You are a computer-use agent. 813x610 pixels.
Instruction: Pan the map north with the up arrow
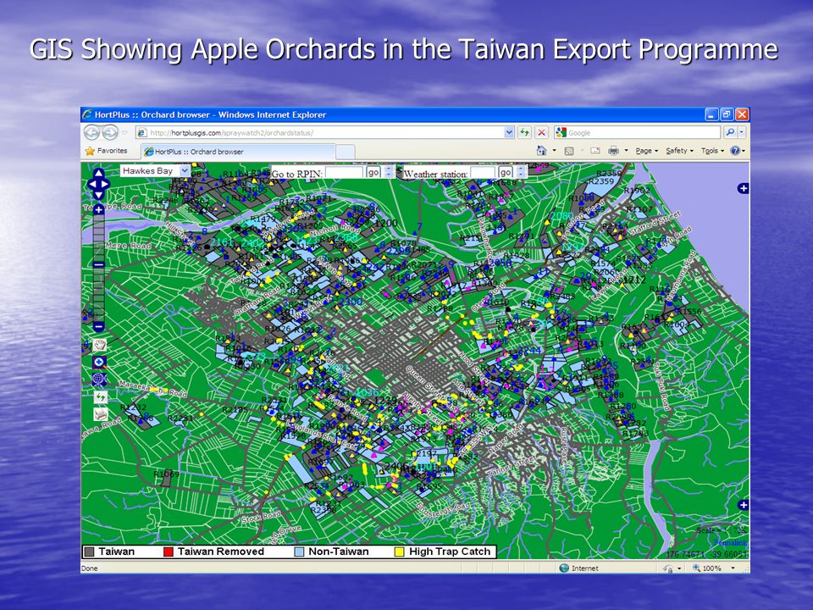[x=98, y=173]
